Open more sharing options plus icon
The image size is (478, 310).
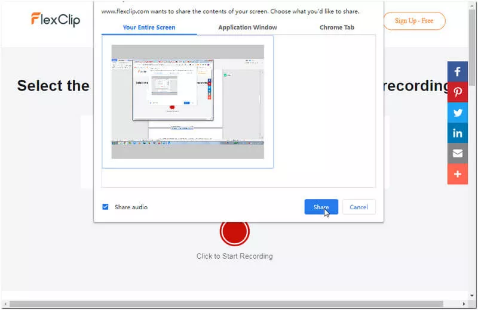point(457,174)
